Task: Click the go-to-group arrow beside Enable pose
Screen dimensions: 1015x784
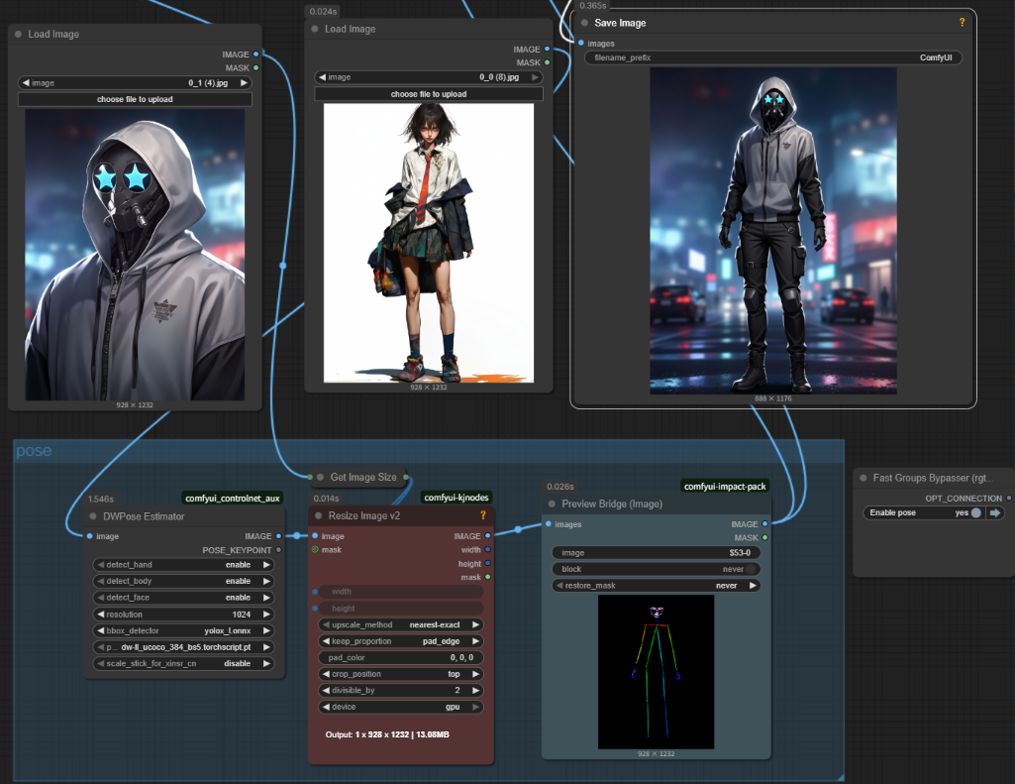Action: (x=995, y=513)
